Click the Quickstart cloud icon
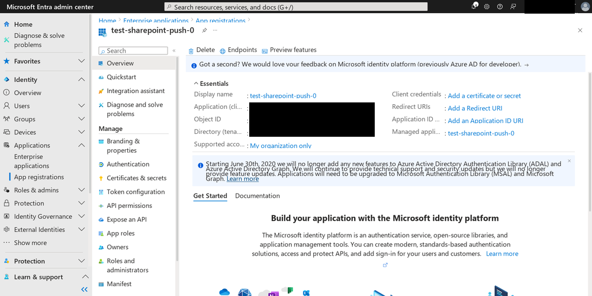The height and width of the screenshot is (296, 592). click(101, 78)
